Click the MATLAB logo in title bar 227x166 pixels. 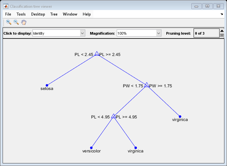(x=6, y=6)
